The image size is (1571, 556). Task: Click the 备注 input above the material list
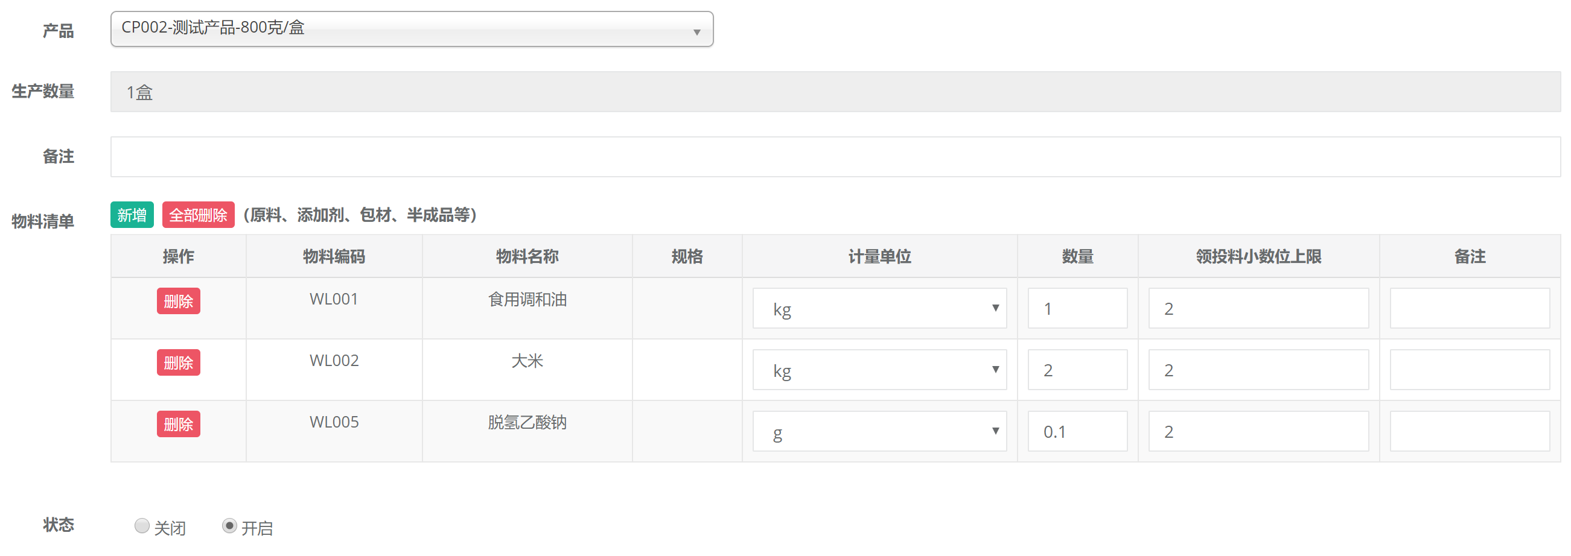[834, 157]
